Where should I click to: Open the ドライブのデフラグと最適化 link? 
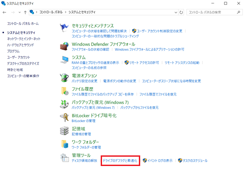120,161
